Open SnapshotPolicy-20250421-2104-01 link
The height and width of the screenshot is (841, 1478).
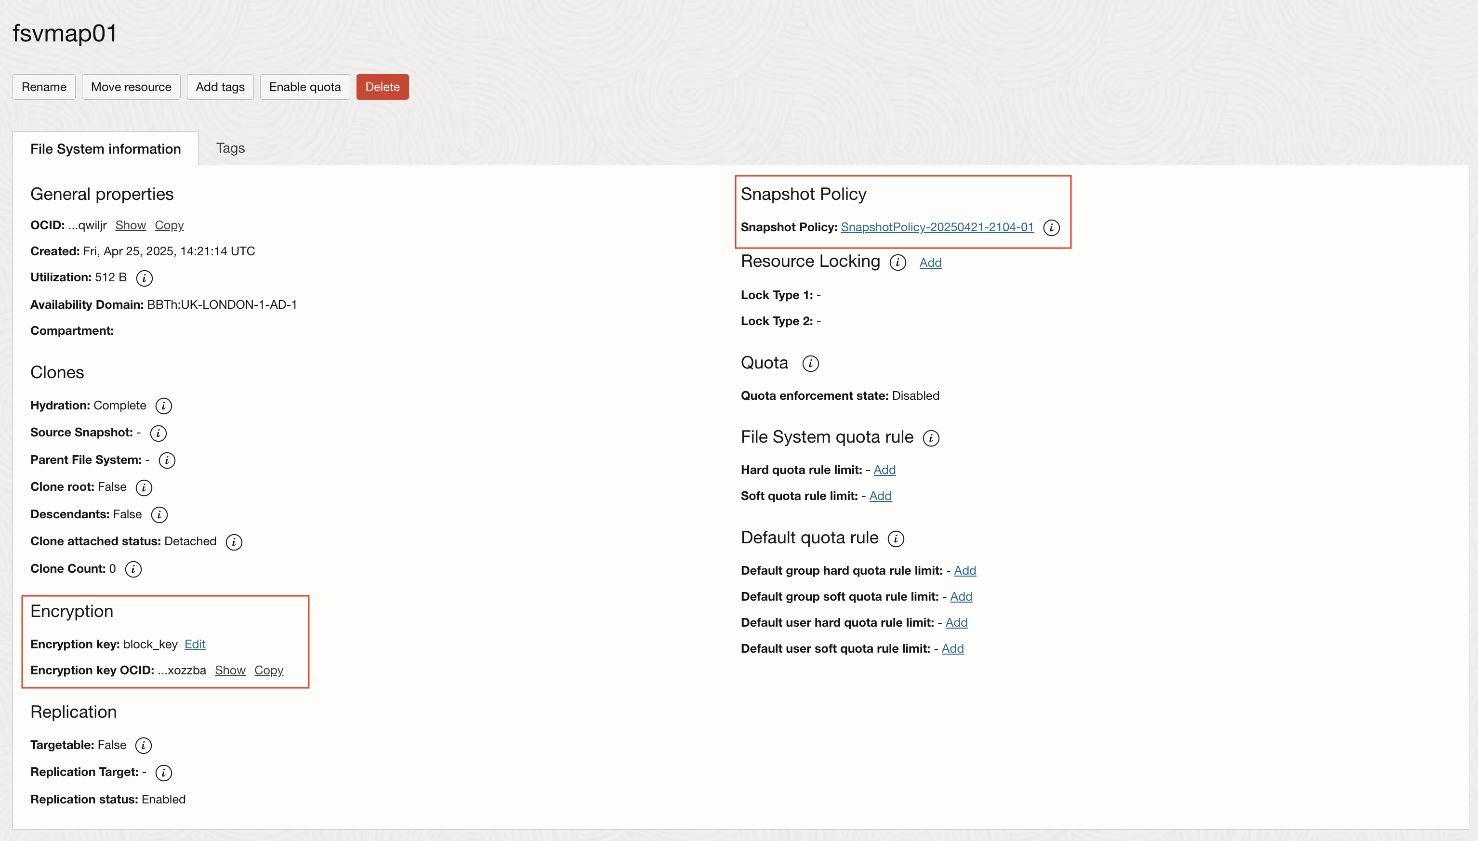[x=937, y=227]
